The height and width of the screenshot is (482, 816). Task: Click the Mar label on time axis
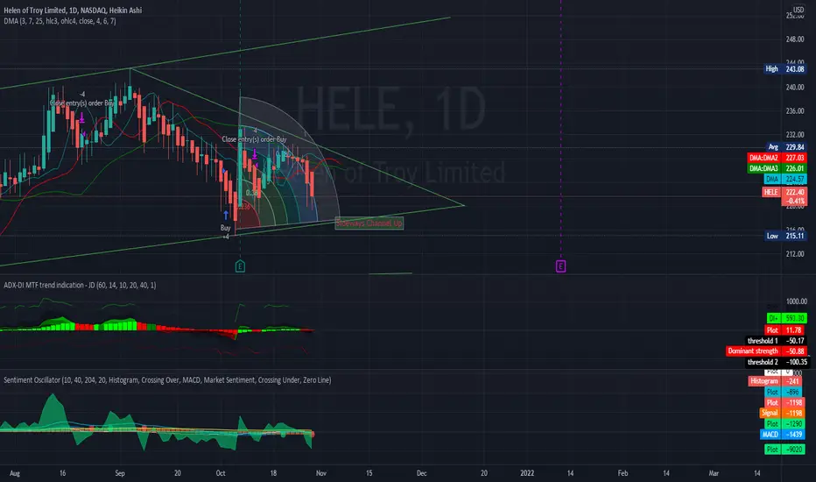coord(714,473)
